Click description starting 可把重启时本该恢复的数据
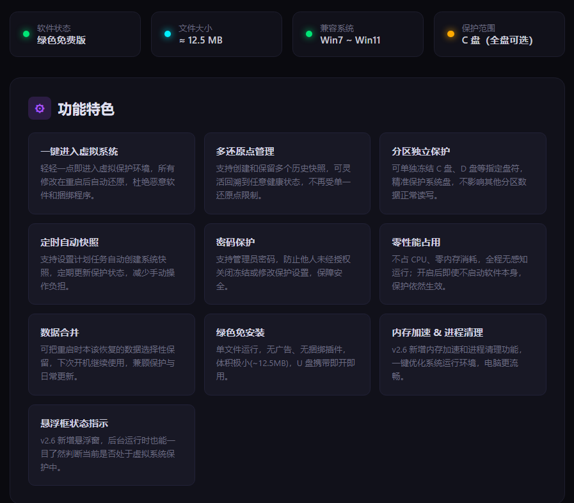The width and height of the screenshot is (574, 503). [x=108, y=363]
